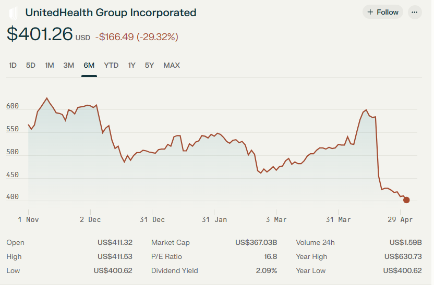Select the 6M time range tab
The width and height of the screenshot is (434, 285).
pos(89,65)
